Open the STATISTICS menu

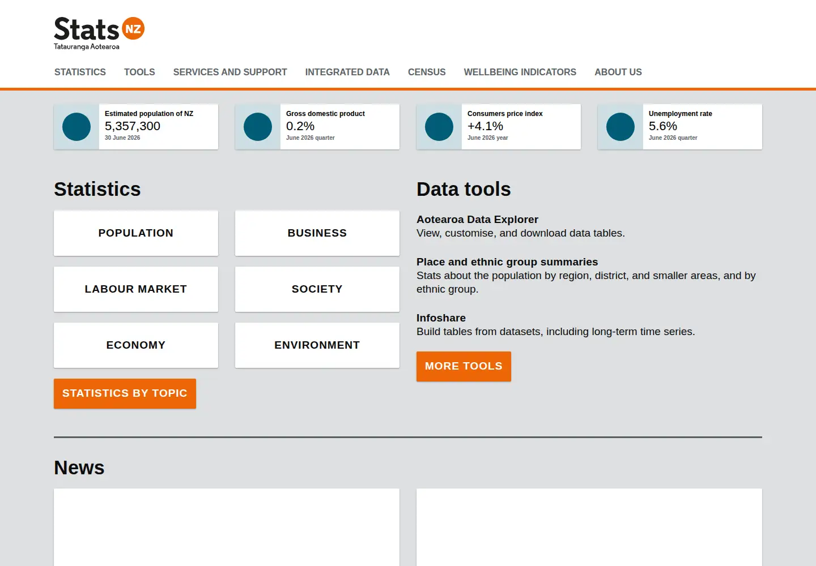pos(80,72)
